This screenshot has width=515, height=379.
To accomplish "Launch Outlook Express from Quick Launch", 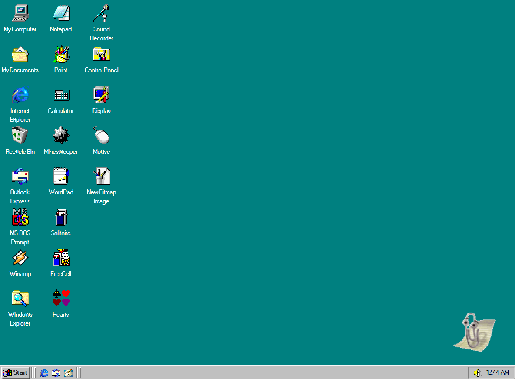I will 56,373.
